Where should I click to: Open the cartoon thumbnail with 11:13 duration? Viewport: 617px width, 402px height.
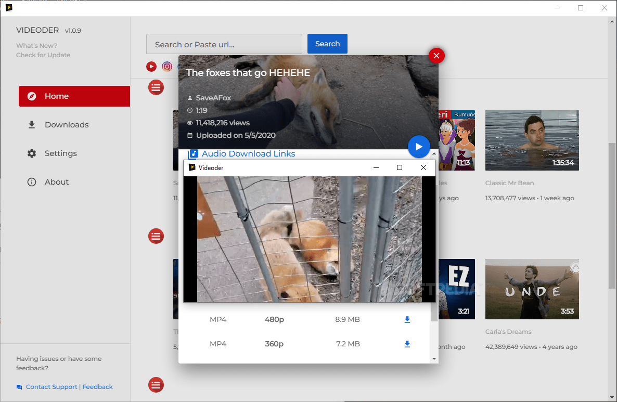457,140
